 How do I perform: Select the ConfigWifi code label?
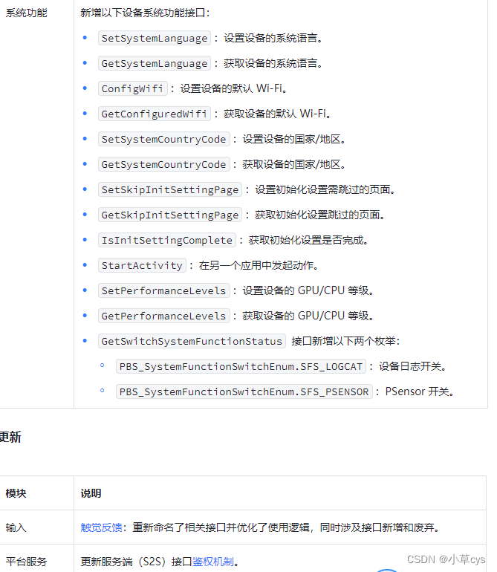coord(132,88)
